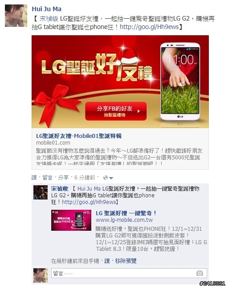Click the camera icon in comment box
The width and height of the screenshot is (228, 287).
pos(199,273)
